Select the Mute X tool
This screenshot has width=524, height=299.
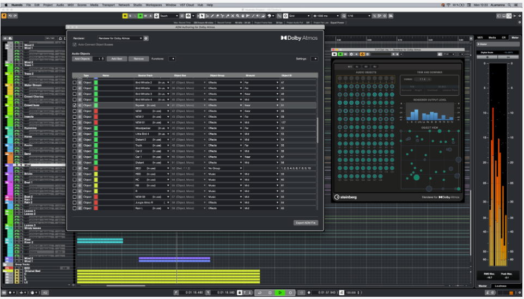click(233, 16)
